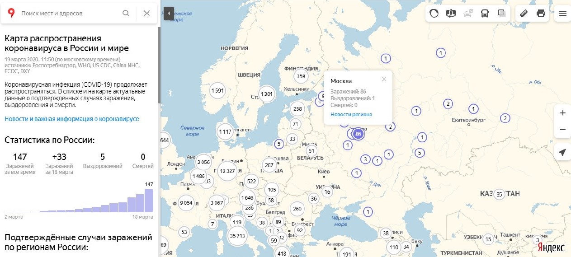Click the map marker showing 33
Image resolution: width=571 pixels, height=257 pixels.
click(x=292, y=139)
